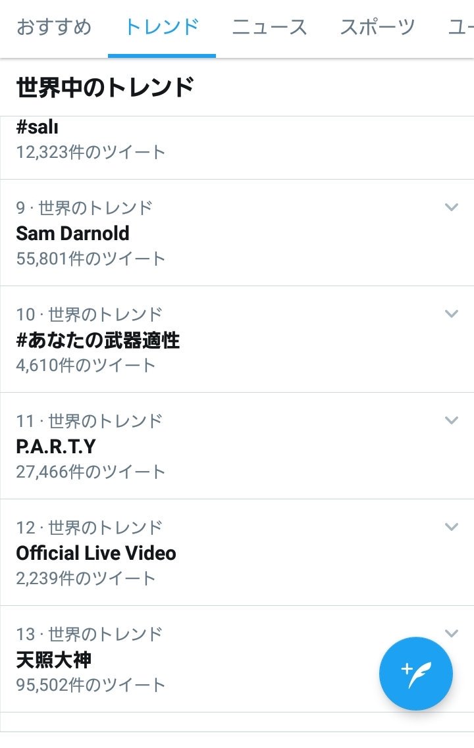Viewport: 474px width, 748px height.
Task: Switch to the ニュース tab
Action: coord(269,28)
